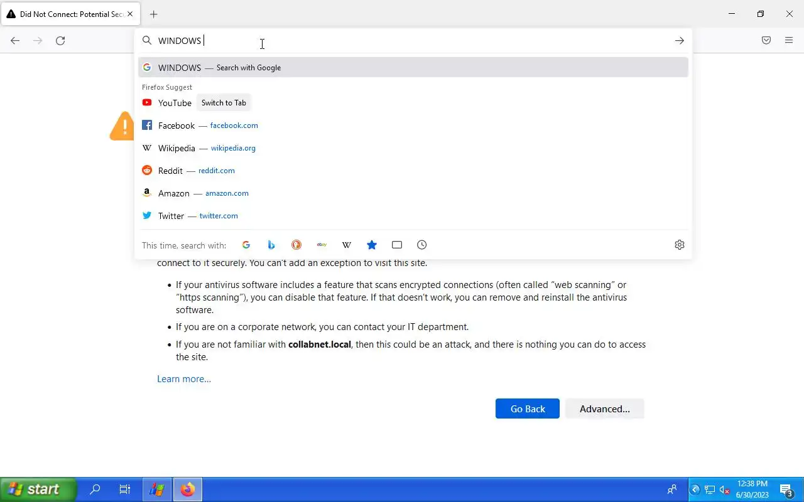Select the Facebook suggestion

413,125
